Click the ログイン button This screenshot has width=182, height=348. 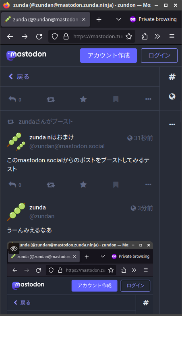coord(159,56)
